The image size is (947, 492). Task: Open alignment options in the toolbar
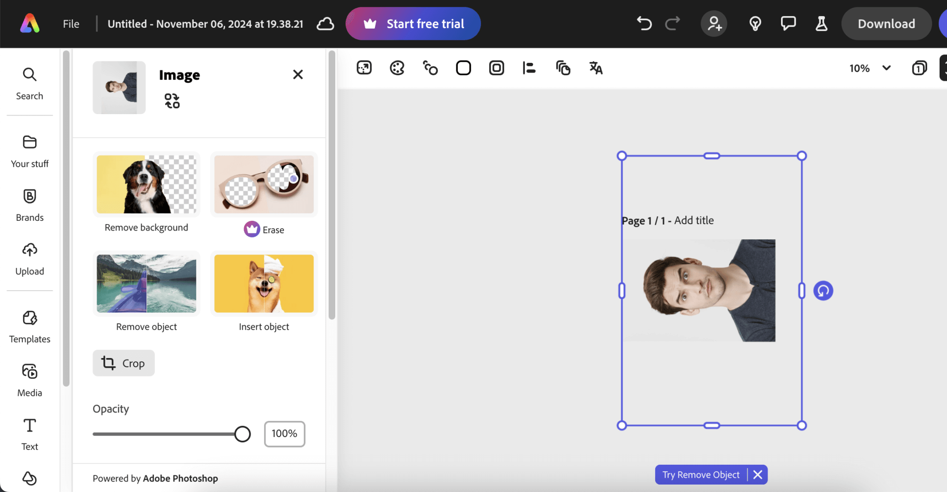coord(529,68)
